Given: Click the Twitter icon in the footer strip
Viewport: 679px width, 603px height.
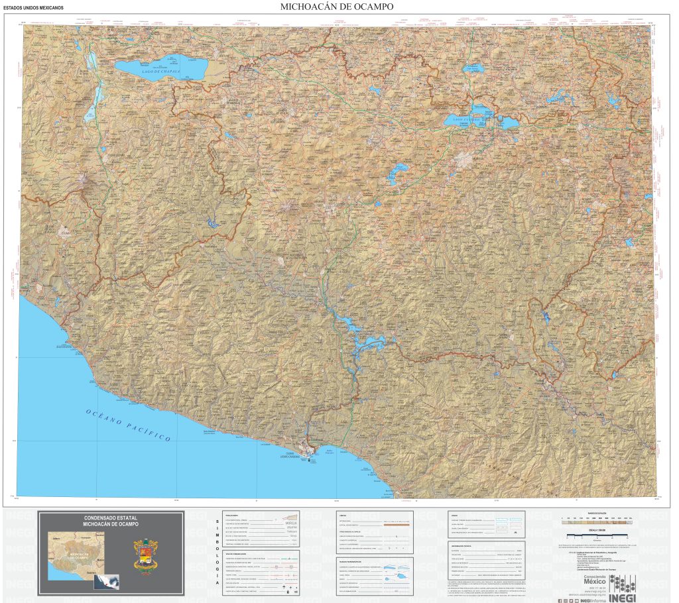Looking at the screenshot, I should point(571,600).
